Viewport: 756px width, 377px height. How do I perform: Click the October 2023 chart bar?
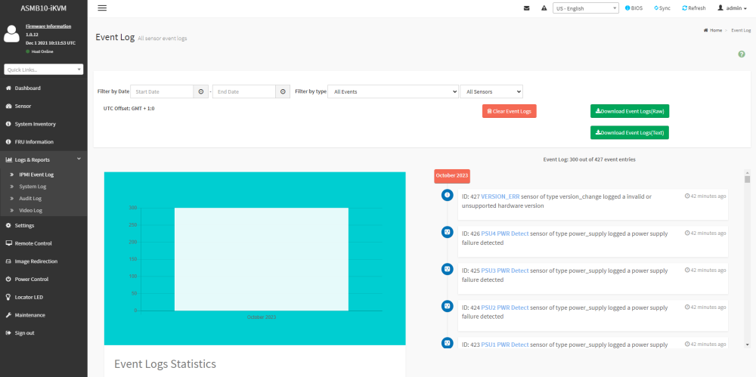coord(262,259)
